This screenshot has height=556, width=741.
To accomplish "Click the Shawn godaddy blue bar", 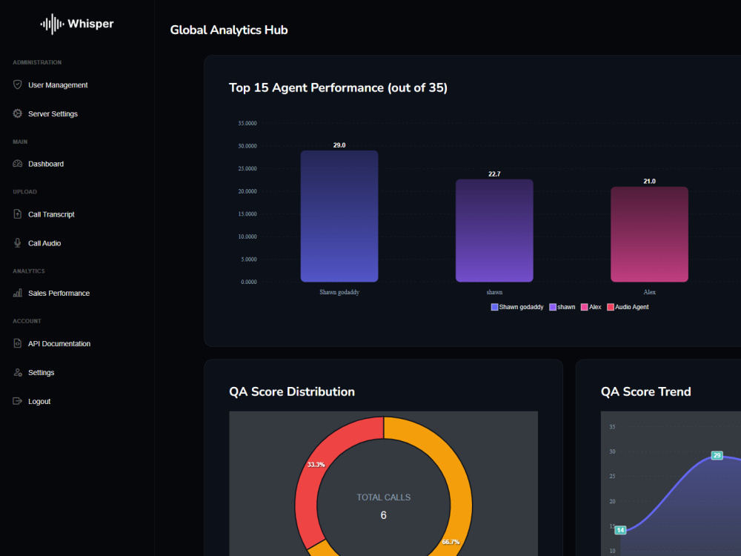I will coord(339,216).
